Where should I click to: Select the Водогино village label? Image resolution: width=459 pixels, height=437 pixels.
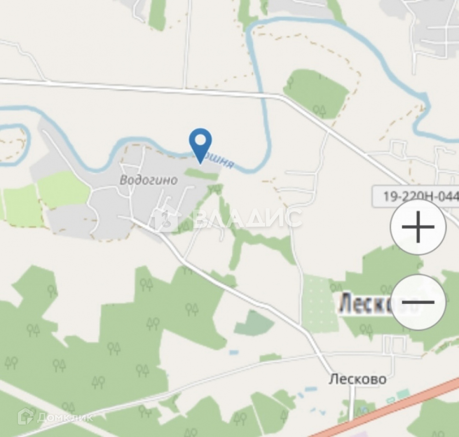[x=149, y=180]
